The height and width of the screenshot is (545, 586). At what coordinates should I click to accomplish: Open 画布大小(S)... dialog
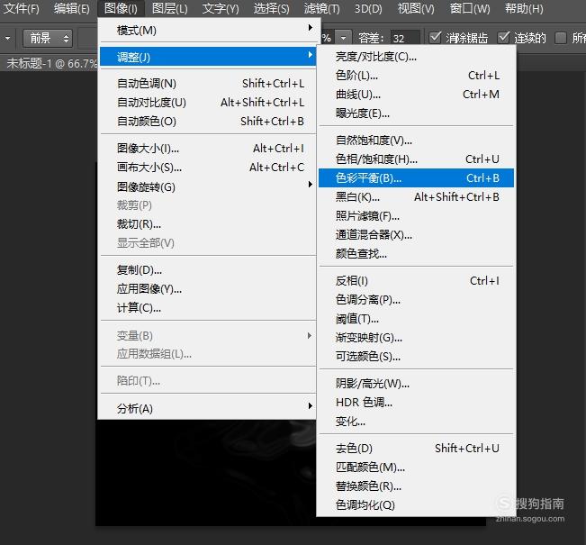tap(208, 168)
